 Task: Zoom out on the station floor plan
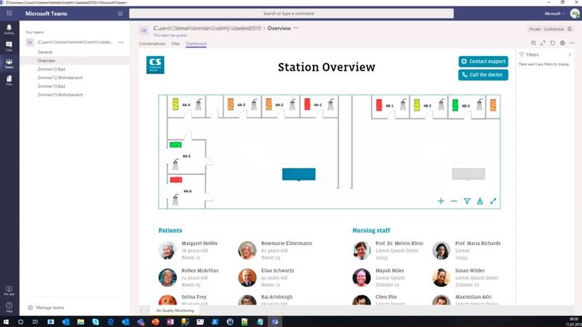pos(454,201)
